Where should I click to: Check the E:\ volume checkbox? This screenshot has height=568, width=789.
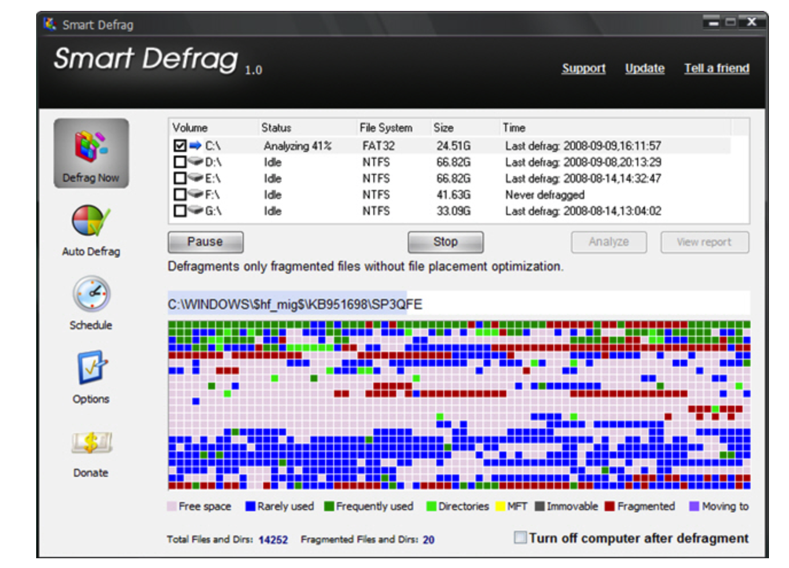point(180,178)
